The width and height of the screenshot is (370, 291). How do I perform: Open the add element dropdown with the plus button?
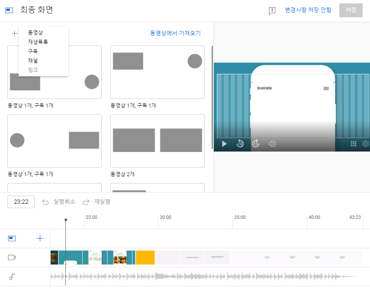[x=14, y=33]
